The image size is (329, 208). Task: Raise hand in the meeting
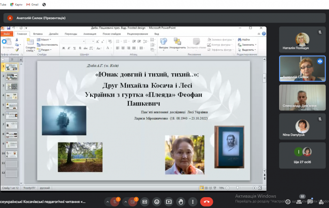[181, 202]
